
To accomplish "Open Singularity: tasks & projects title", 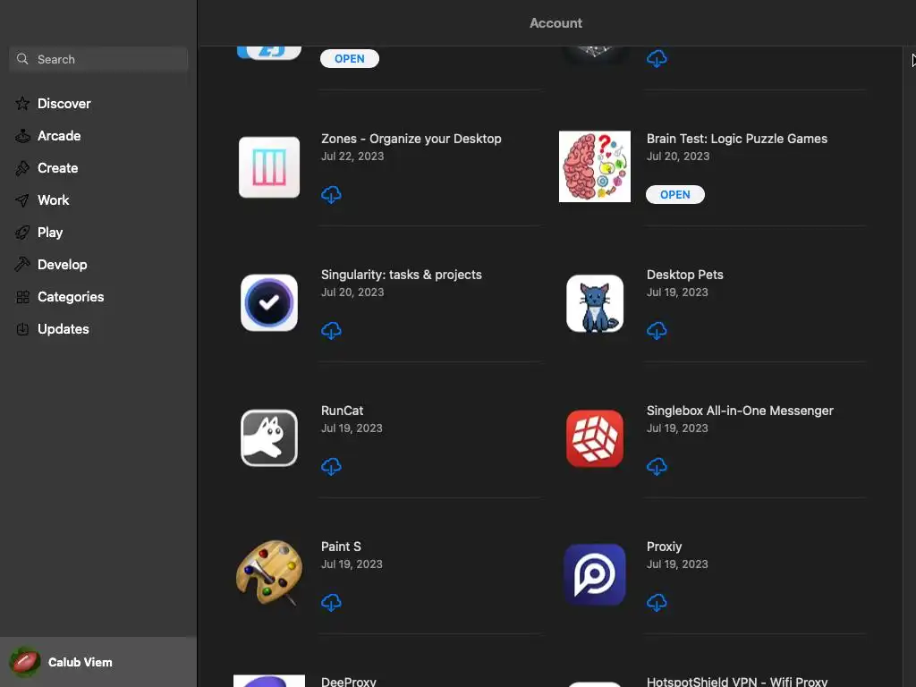I will (x=402, y=275).
